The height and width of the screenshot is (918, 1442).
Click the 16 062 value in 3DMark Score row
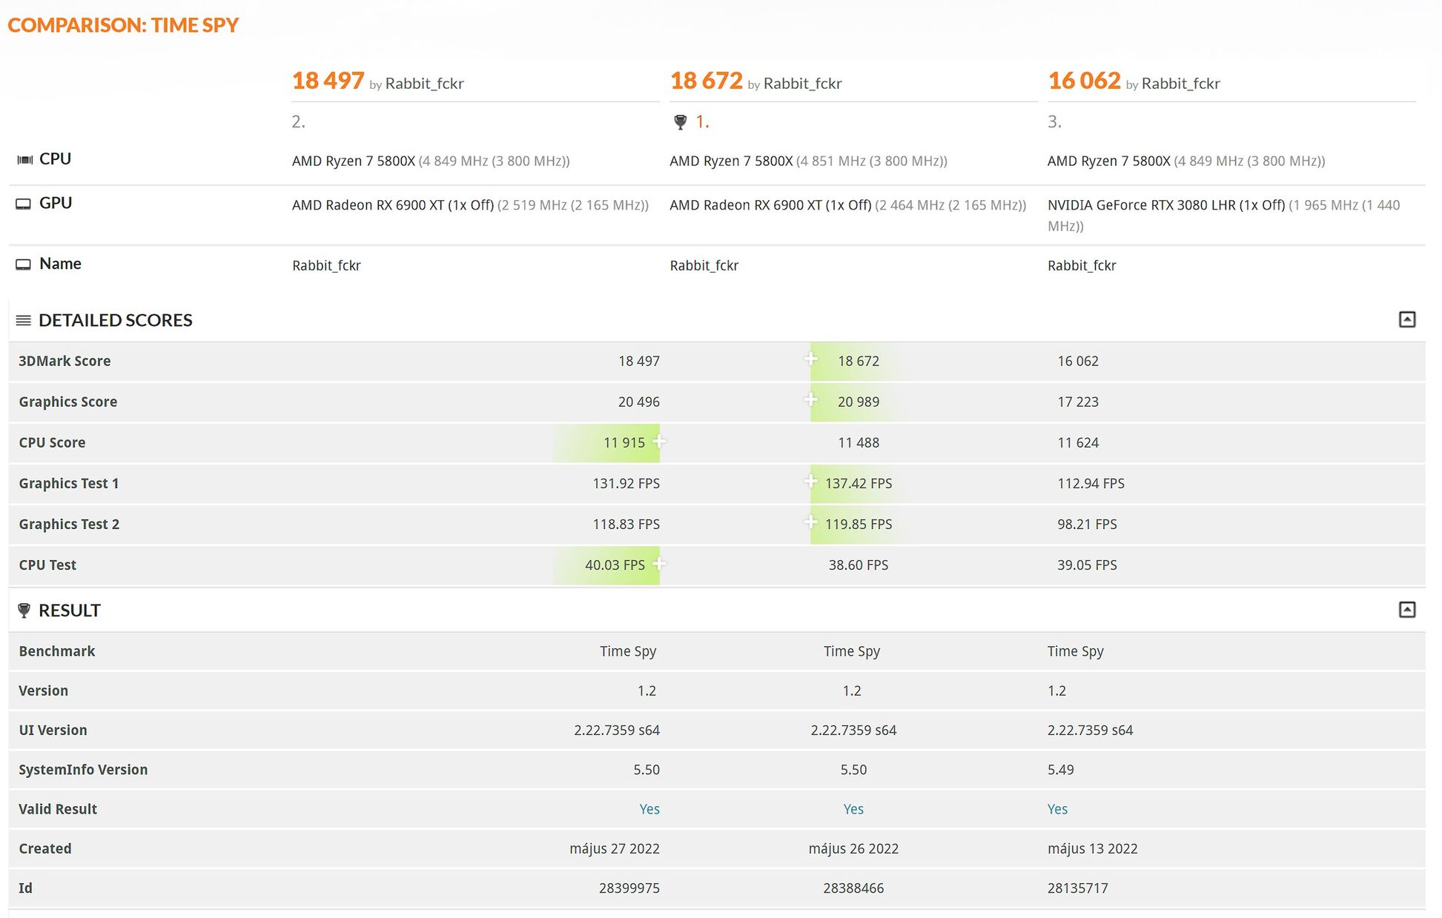(1078, 361)
